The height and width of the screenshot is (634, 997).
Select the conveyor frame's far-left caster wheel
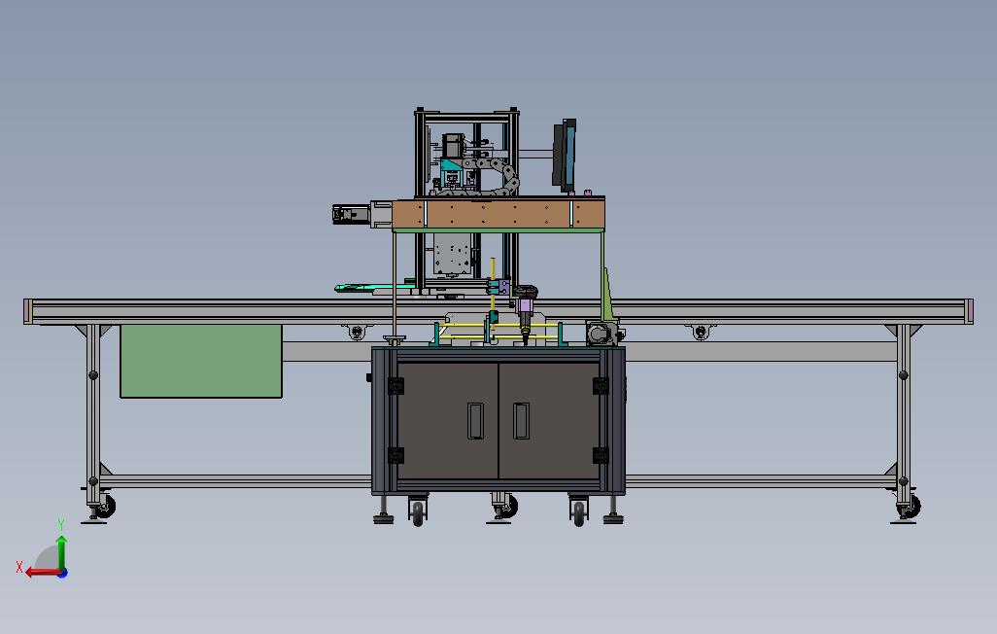(105, 506)
